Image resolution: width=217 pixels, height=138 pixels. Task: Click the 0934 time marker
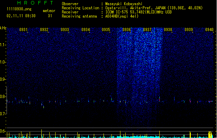[x=86, y=30]
